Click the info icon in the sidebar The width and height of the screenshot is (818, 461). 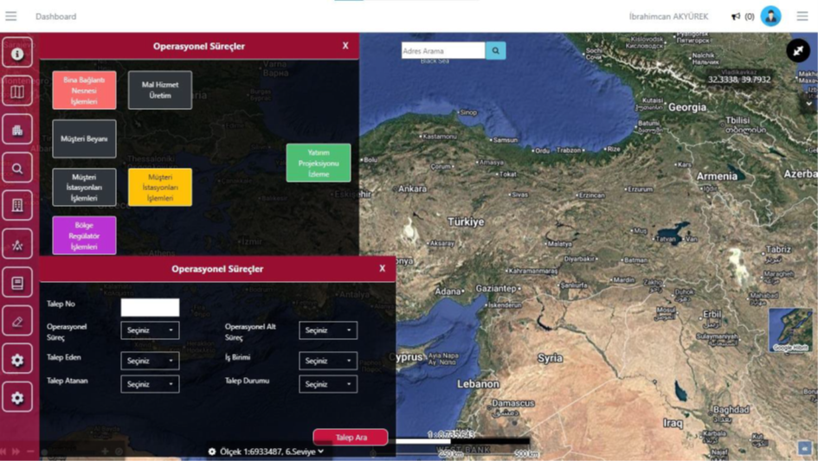tap(16, 54)
